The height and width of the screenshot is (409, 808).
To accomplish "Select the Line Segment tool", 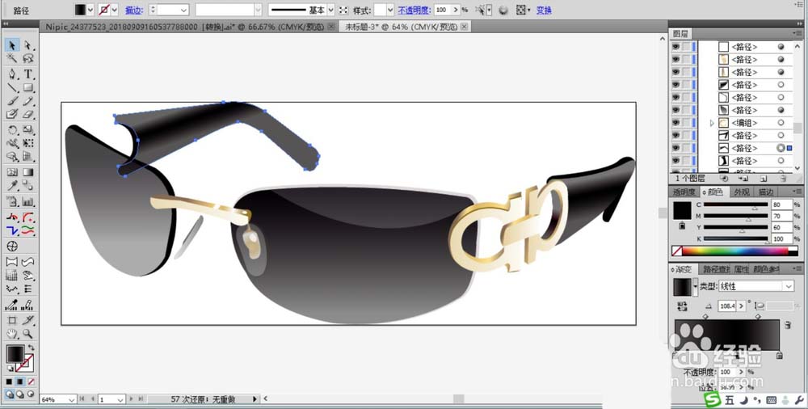I will tap(12, 87).
